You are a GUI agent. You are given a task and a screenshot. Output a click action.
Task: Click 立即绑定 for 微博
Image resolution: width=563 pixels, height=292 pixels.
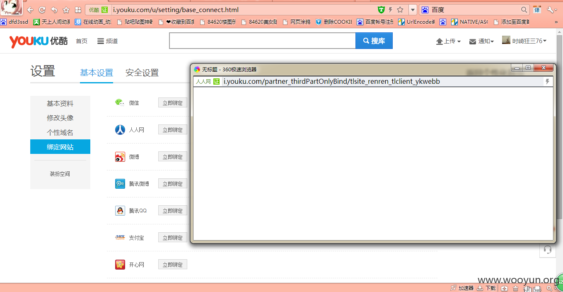(173, 157)
